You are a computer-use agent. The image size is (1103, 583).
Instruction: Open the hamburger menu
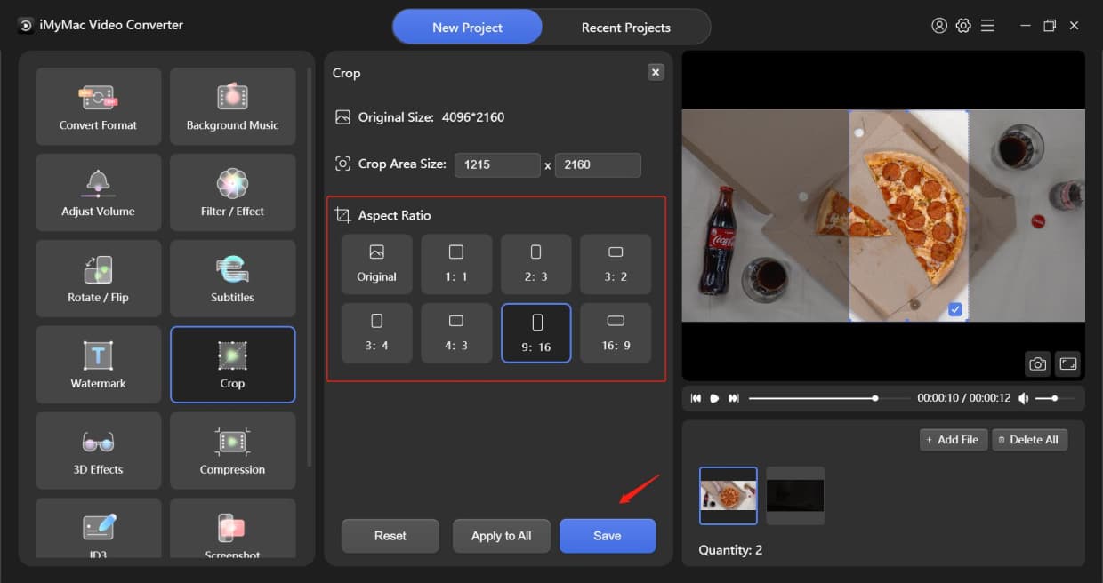click(987, 26)
